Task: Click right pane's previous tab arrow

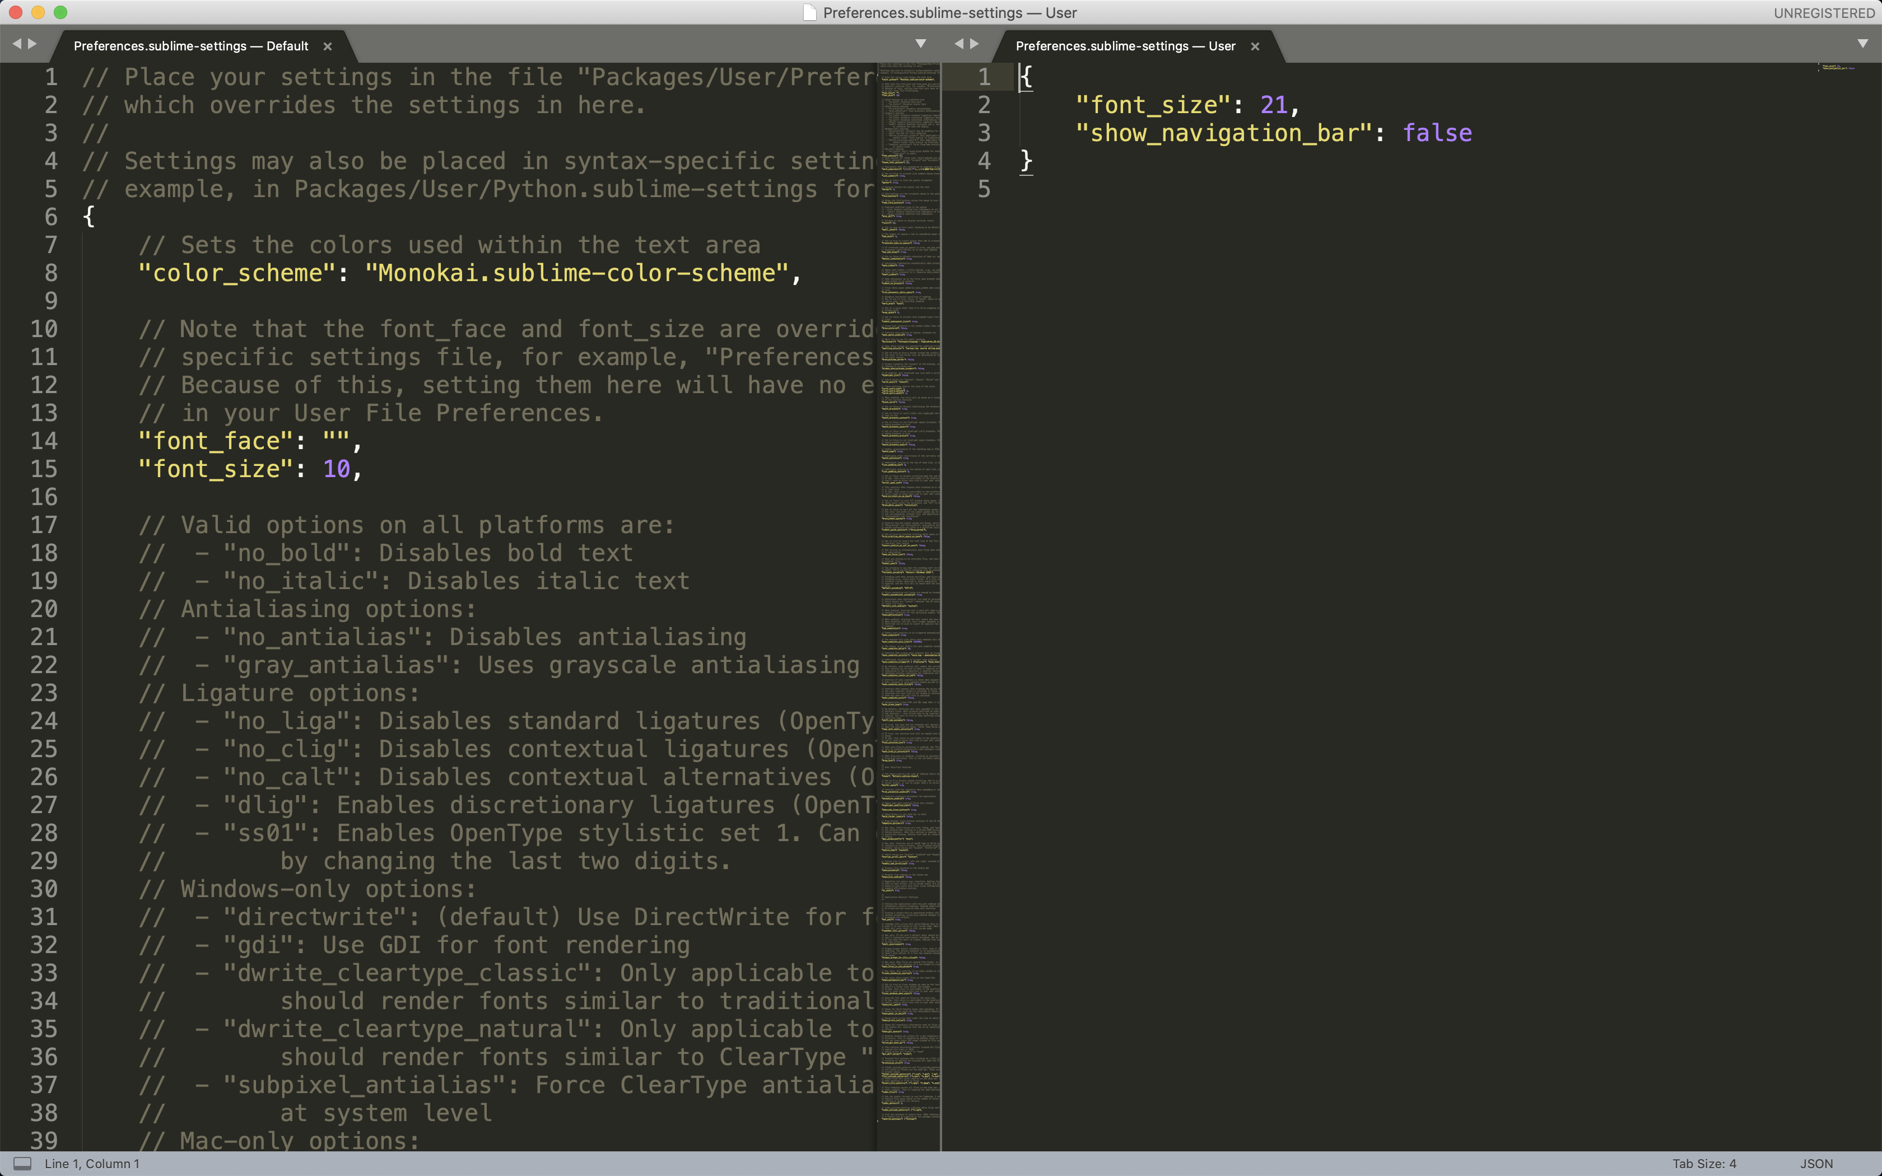Action: click(x=958, y=44)
